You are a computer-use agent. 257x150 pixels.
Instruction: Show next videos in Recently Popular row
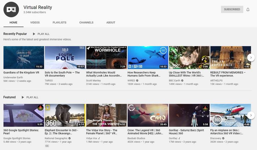click(x=251, y=57)
